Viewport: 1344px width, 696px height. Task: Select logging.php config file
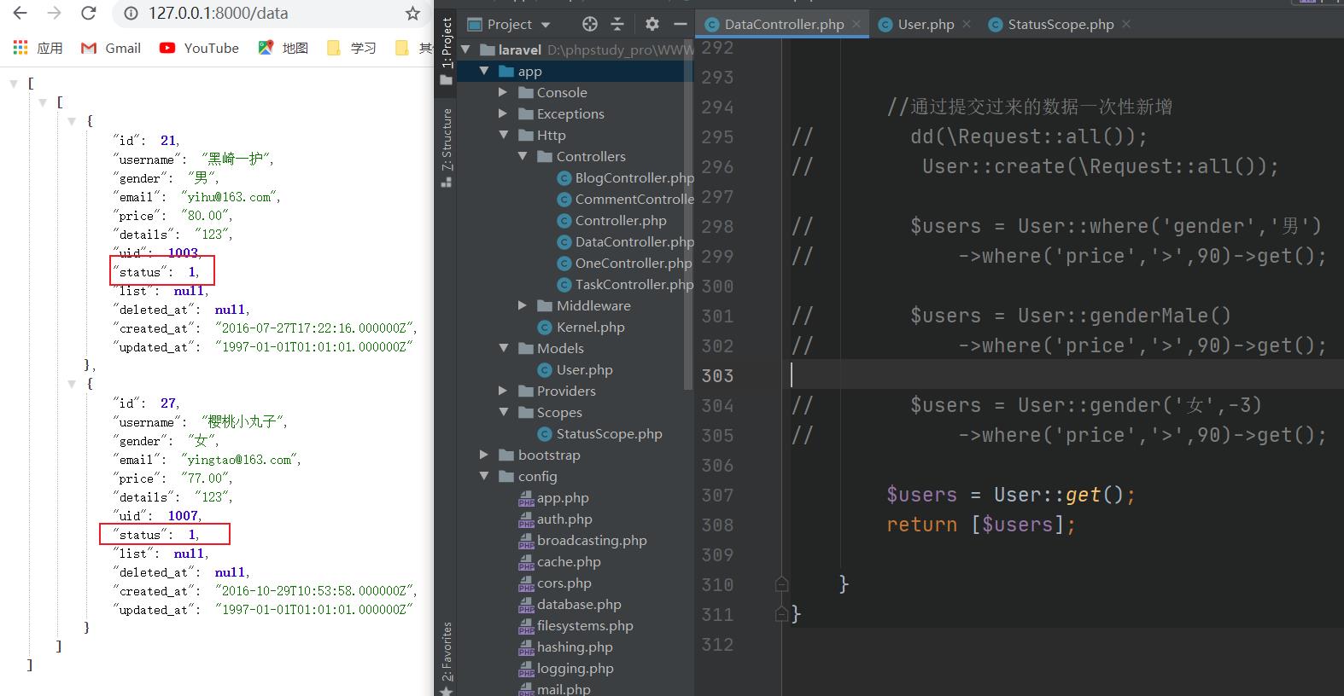[x=566, y=668]
